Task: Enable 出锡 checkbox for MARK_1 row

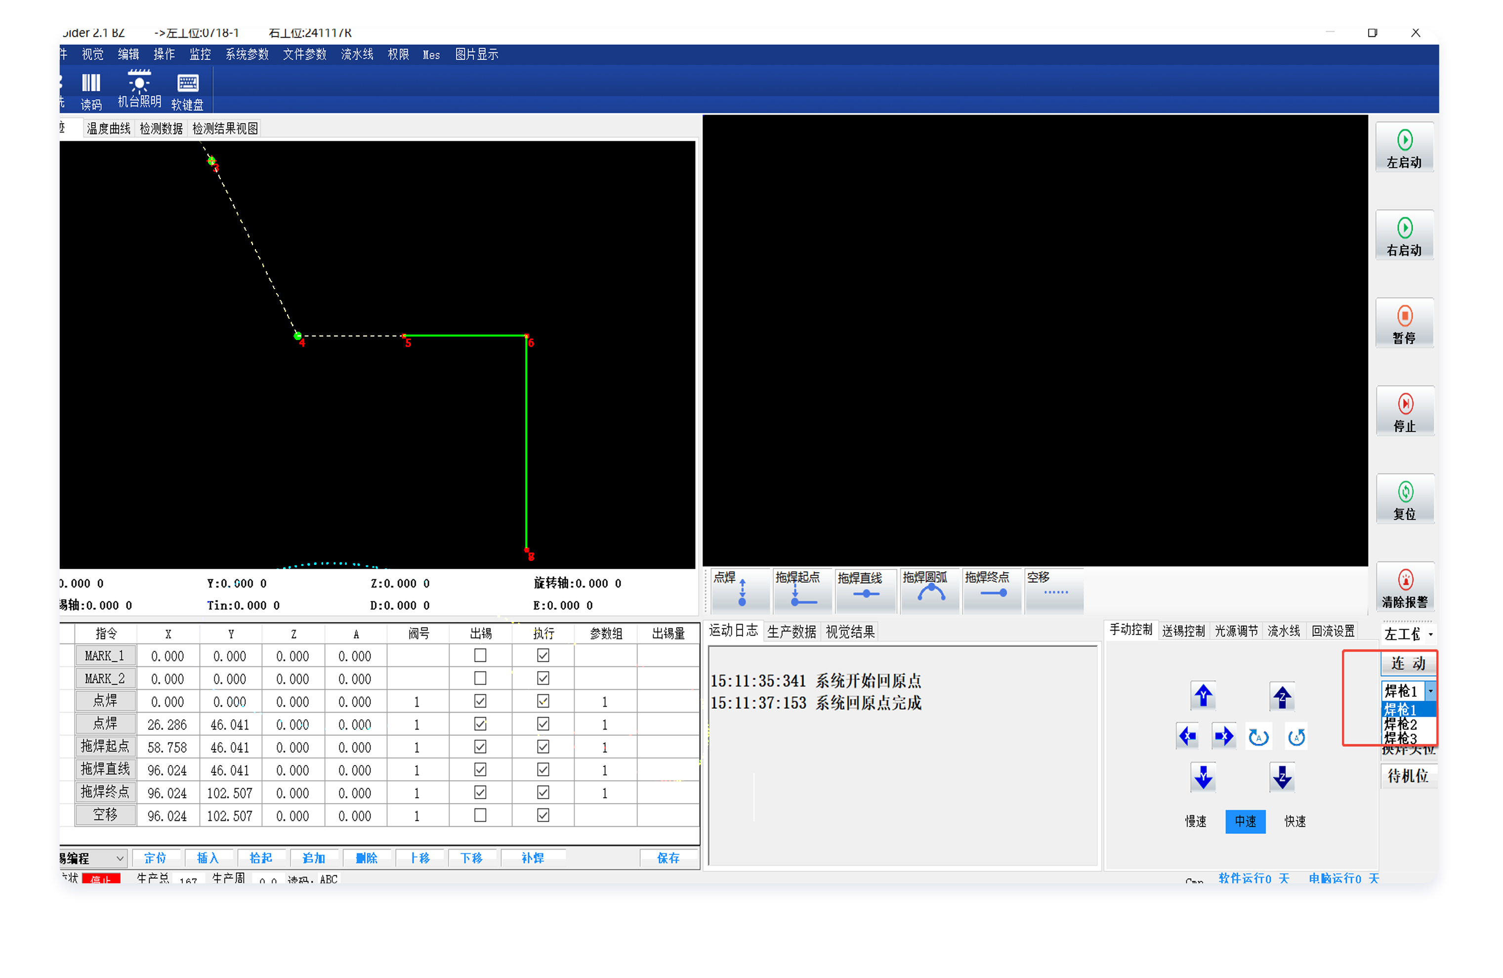Action: (x=480, y=655)
